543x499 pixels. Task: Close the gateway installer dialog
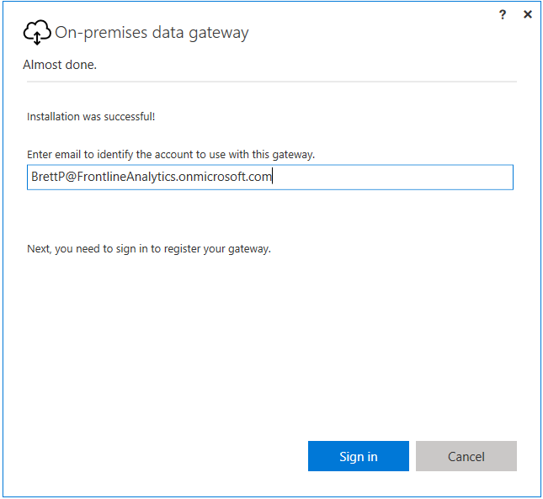(528, 14)
